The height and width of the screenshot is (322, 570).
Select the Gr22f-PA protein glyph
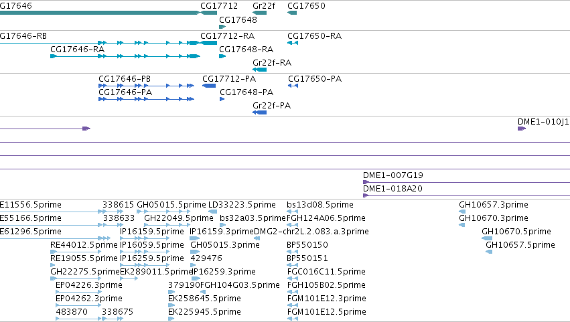(x=260, y=112)
